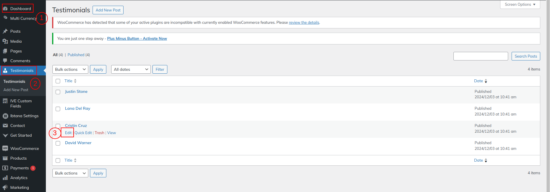Open the top Bulk actions dropdown

tap(70, 69)
